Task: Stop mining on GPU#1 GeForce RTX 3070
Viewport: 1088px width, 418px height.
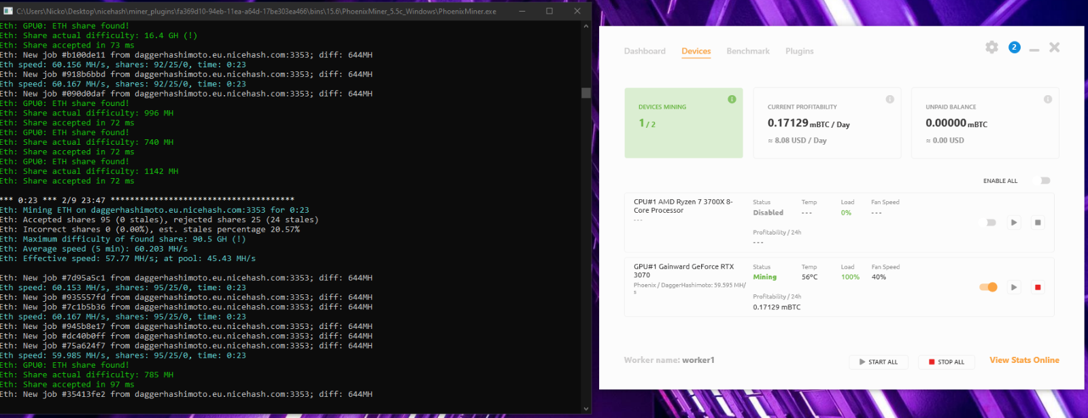Action: coord(1038,287)
